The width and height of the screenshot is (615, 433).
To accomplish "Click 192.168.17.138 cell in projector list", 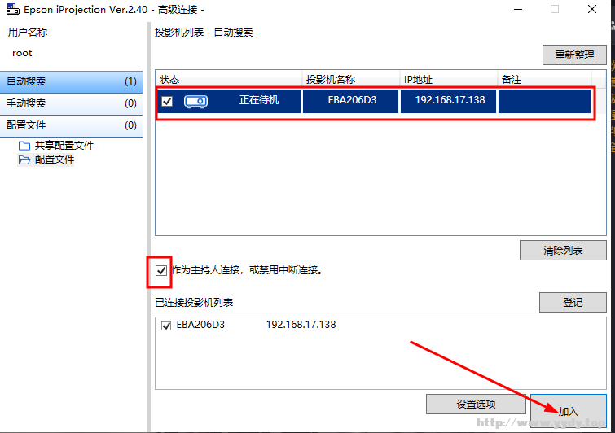I will click(x=449, y=101).
